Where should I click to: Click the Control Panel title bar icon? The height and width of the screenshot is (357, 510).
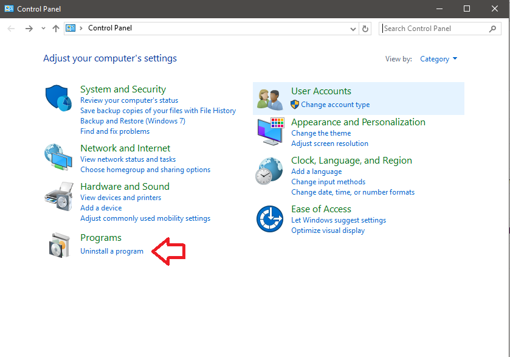pos(9,9)
